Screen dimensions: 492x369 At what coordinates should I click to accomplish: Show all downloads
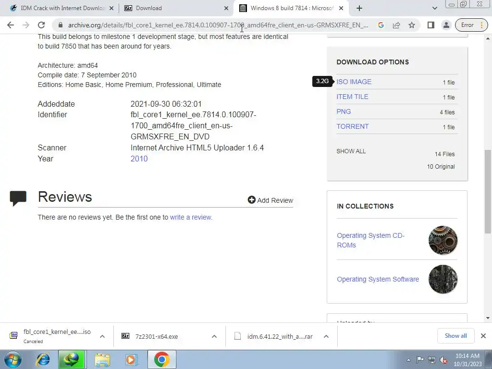pyautogui.click(x=455, y=336)
